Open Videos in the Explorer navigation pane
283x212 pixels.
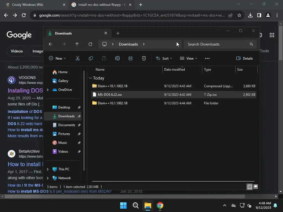(x=62, y=152)
